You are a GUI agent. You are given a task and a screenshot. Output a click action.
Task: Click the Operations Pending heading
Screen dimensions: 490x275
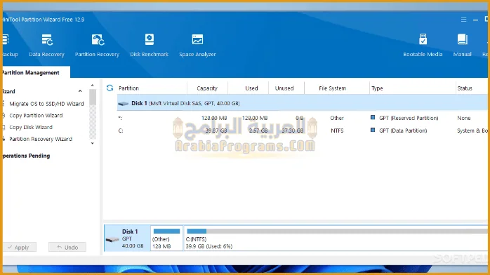(x=26, y=156)
